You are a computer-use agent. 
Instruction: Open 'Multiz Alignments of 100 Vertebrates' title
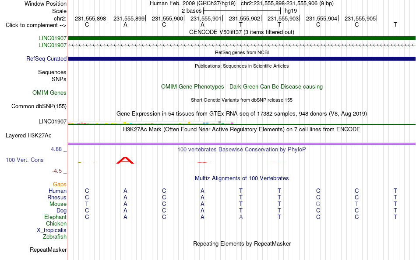242,178
